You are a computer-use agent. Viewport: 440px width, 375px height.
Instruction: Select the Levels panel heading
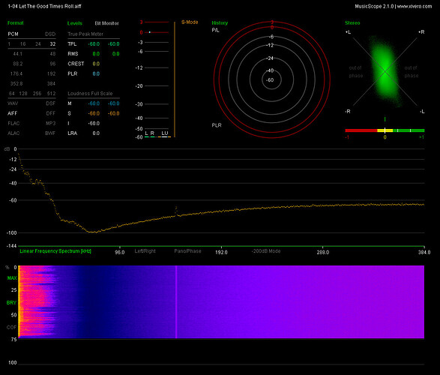tap(75, 23)
